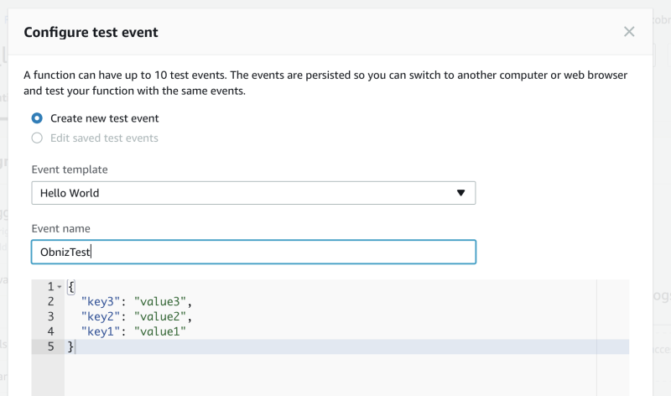
Task: Close the Configure test event dialog
Action: click(x=629, y=32)
